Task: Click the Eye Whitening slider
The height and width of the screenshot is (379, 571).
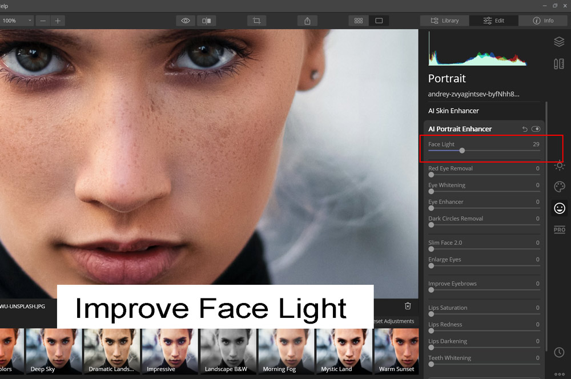Action: [484, 192]
